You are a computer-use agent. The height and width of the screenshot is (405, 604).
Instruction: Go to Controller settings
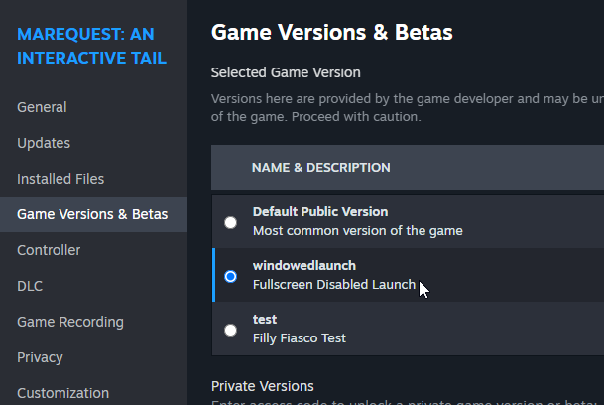[49, 250]
